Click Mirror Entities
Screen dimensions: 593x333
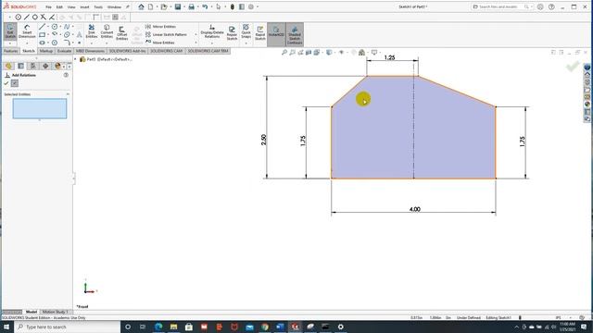(x=160, y=27)
